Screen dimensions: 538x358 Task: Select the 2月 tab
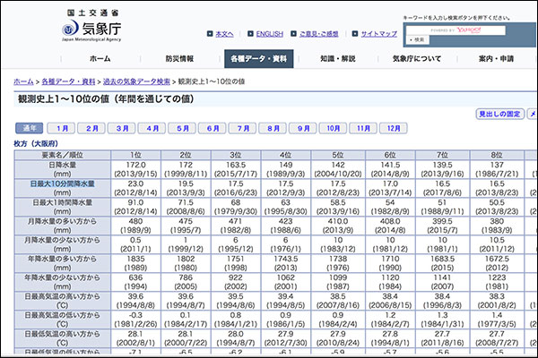pos(92,128)
